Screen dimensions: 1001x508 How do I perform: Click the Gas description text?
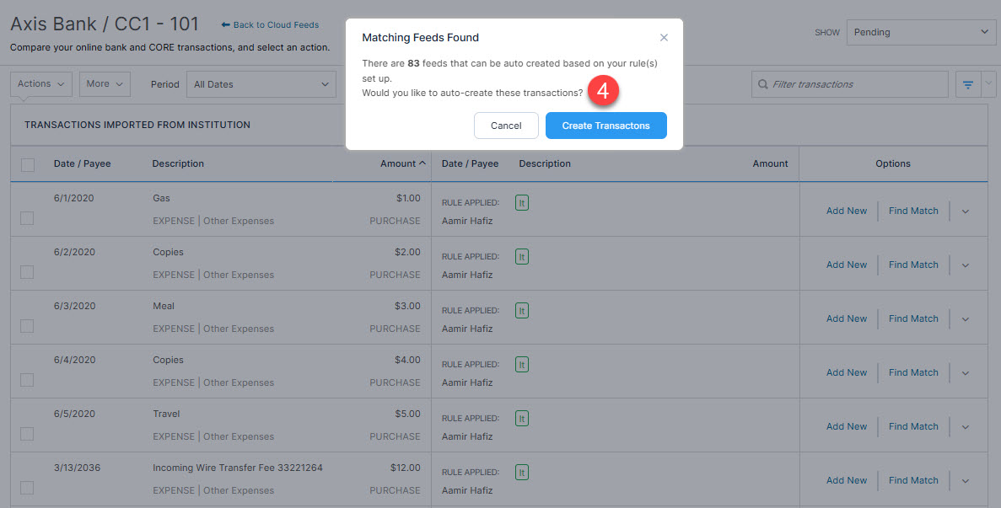click(x=162, y=198)
